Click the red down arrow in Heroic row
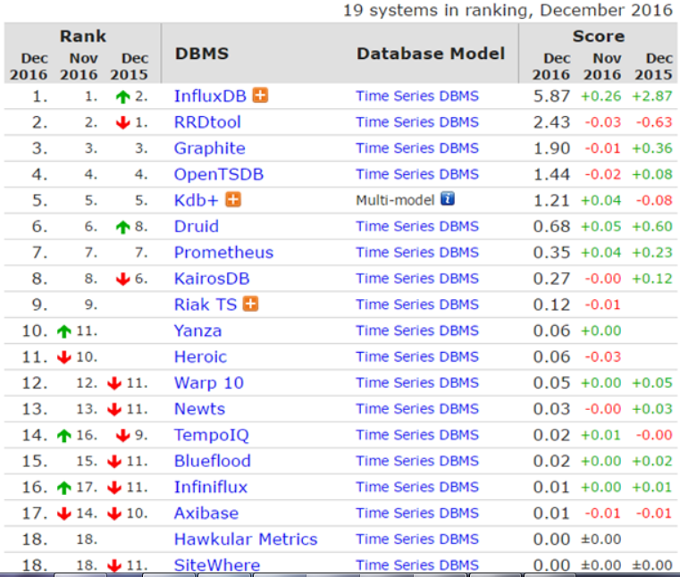This screenshot has width=680, height=577. (64, 356)
